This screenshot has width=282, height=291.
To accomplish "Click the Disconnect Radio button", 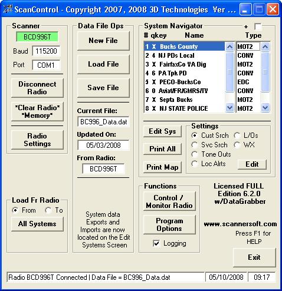I will pyautogui.click(x=37, y=88).
